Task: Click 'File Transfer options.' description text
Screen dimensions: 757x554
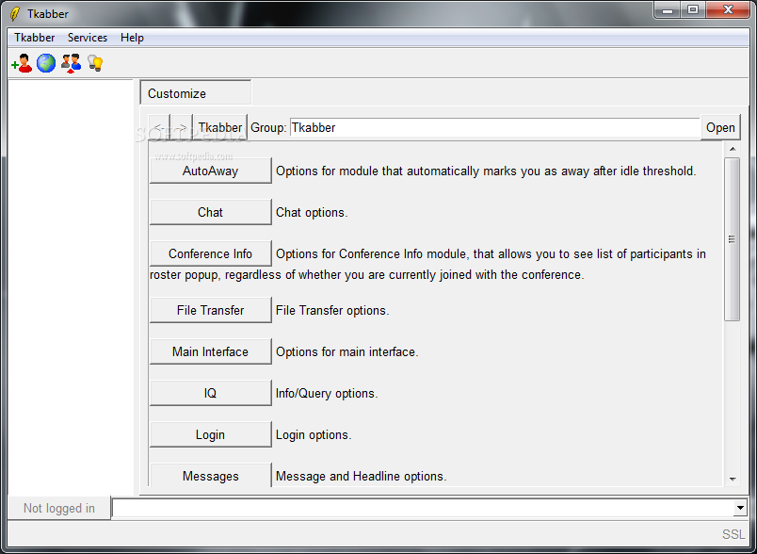Action: [332, 311]
